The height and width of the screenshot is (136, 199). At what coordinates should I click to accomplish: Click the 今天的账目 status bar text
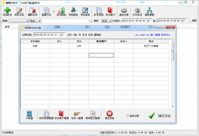8,132
